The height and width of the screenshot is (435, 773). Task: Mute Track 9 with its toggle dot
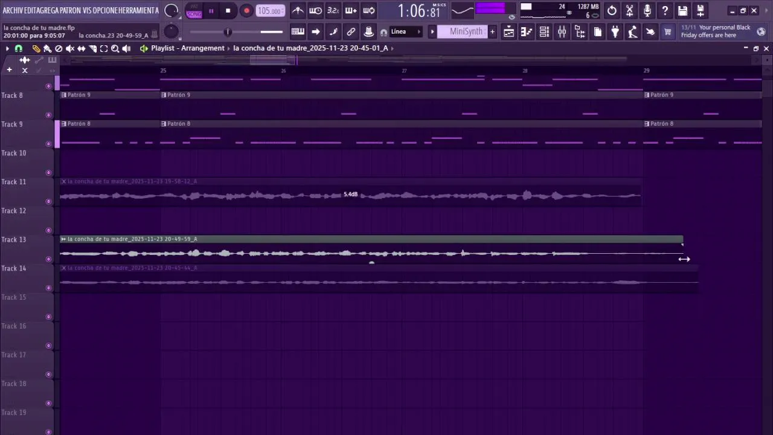pos(49,144)
